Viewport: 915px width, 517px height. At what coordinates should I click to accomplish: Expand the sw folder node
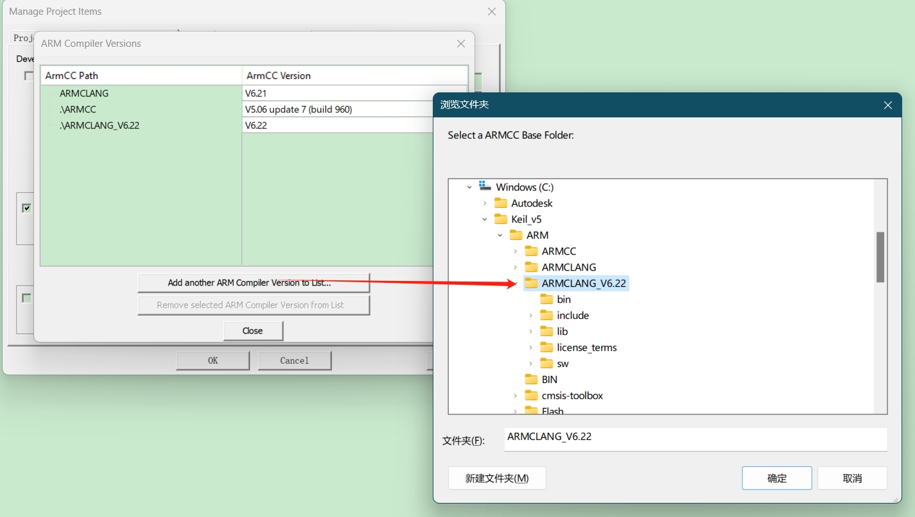click(530, 364)
